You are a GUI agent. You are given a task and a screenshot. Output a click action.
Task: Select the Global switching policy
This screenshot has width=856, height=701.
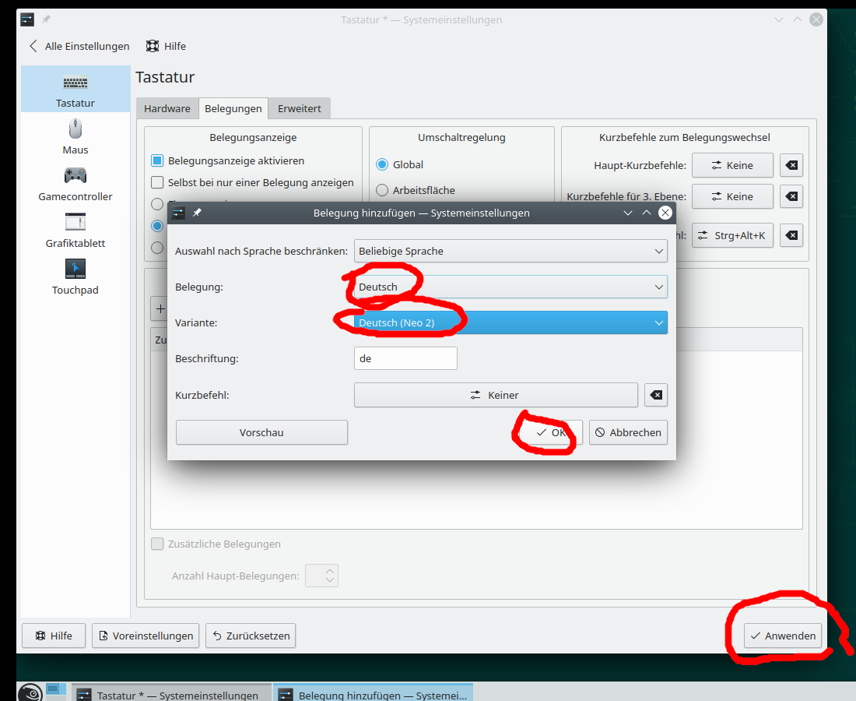pyautogui.click(x=382, y=164)
